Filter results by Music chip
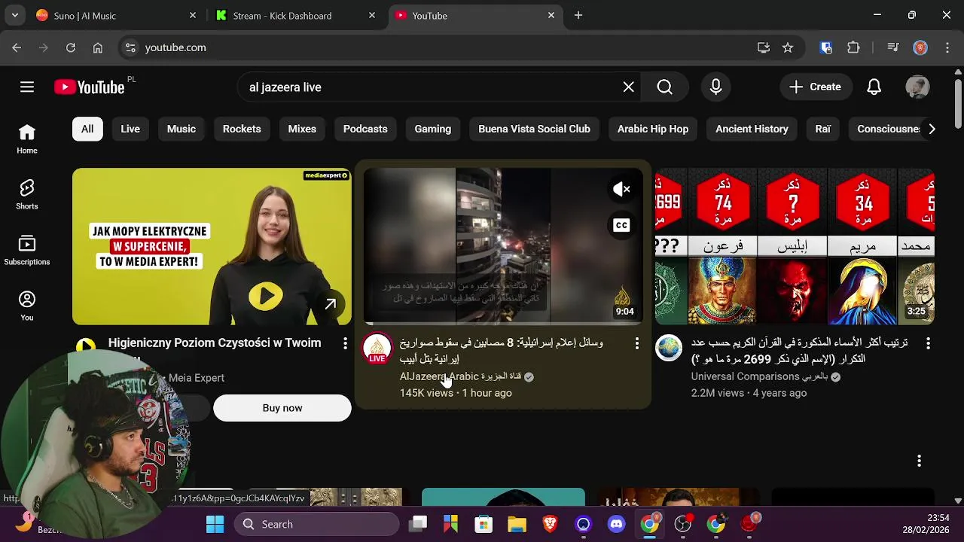The image size is (964, 542). tap(182, 129)
